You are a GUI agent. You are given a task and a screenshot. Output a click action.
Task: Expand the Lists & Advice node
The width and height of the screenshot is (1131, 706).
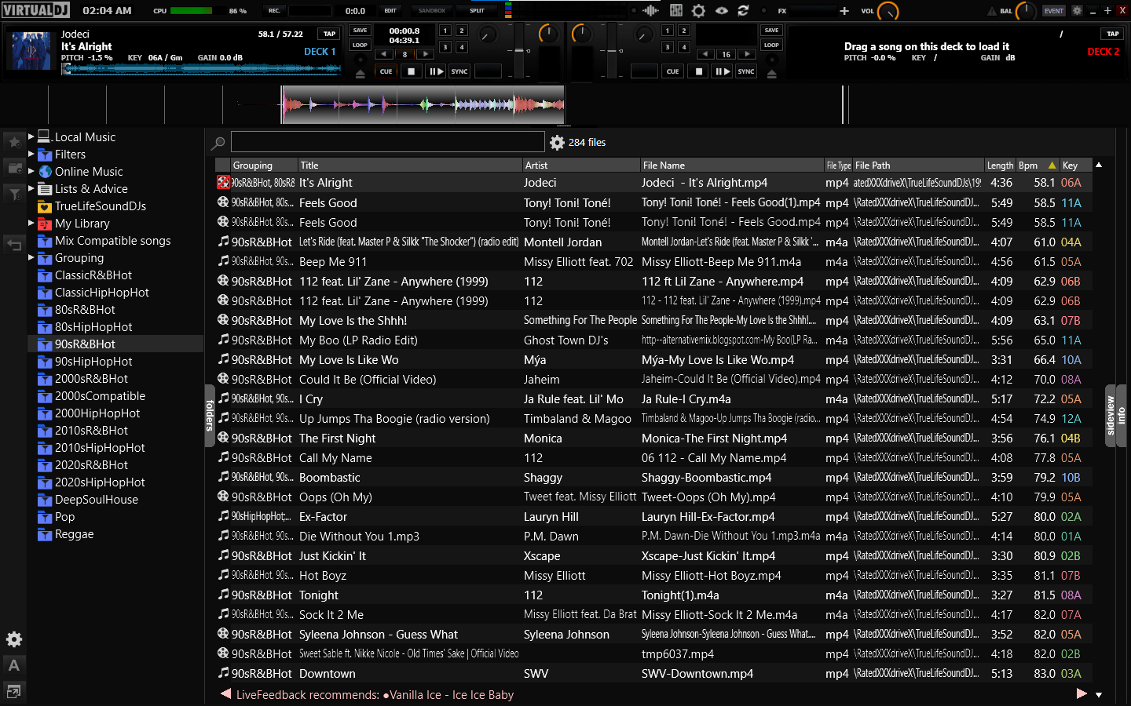[31, 188]
